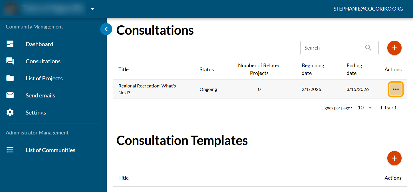Add a new consultation template
The width and height of the screenshot is (413, 192).
point(394,158)
